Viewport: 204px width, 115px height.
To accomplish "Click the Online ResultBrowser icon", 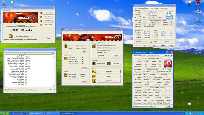I will click(11, 36).
